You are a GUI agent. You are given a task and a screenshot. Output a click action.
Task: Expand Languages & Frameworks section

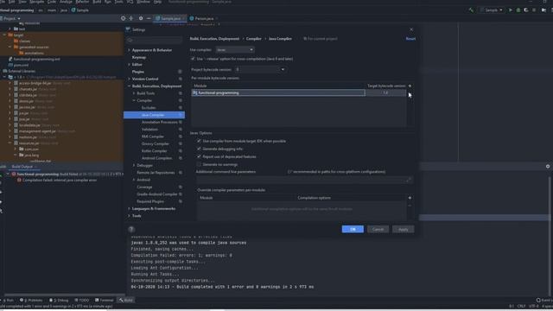pos(129,209)
